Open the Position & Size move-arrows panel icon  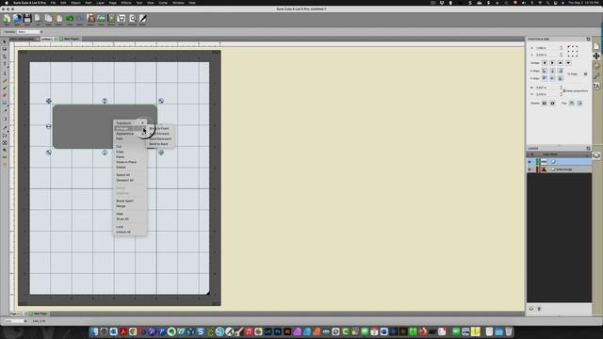(x=596, y=56)
